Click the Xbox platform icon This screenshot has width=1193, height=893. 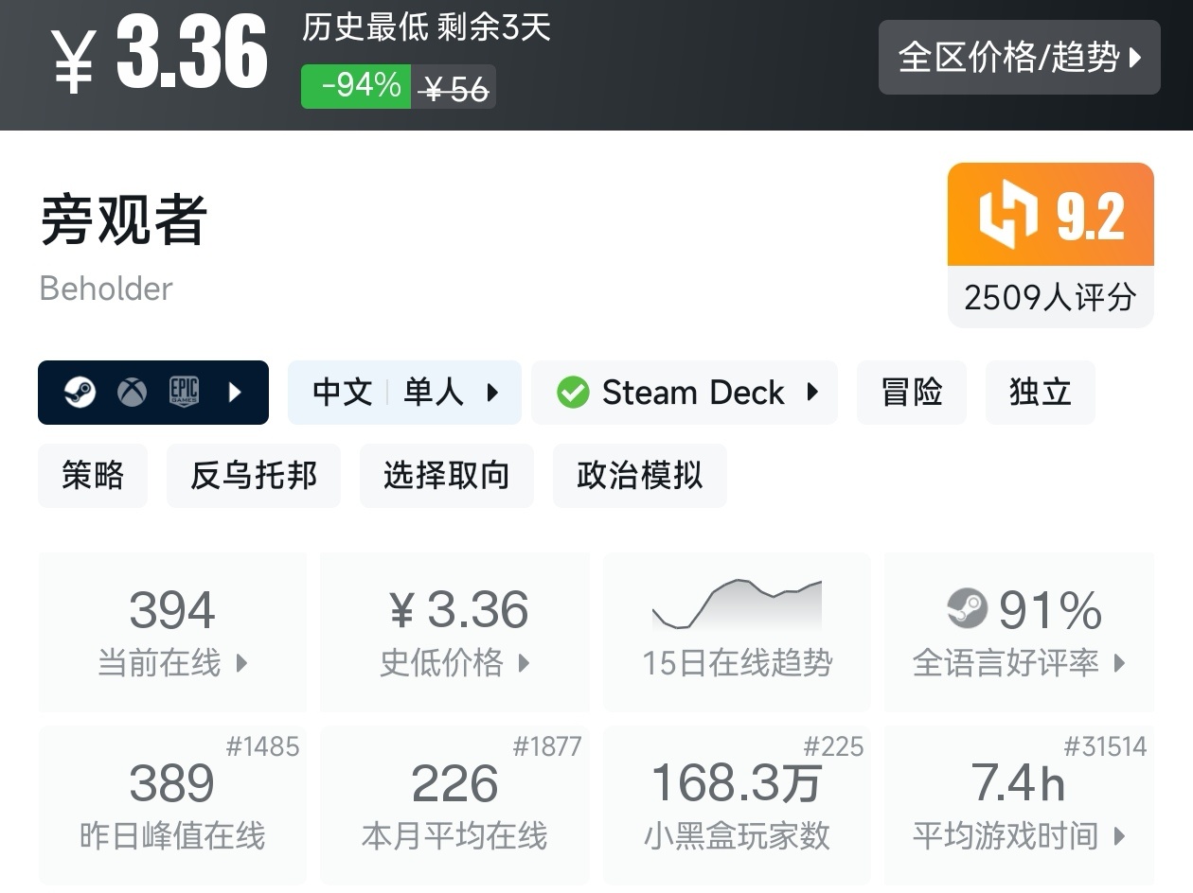pos(132,392)
